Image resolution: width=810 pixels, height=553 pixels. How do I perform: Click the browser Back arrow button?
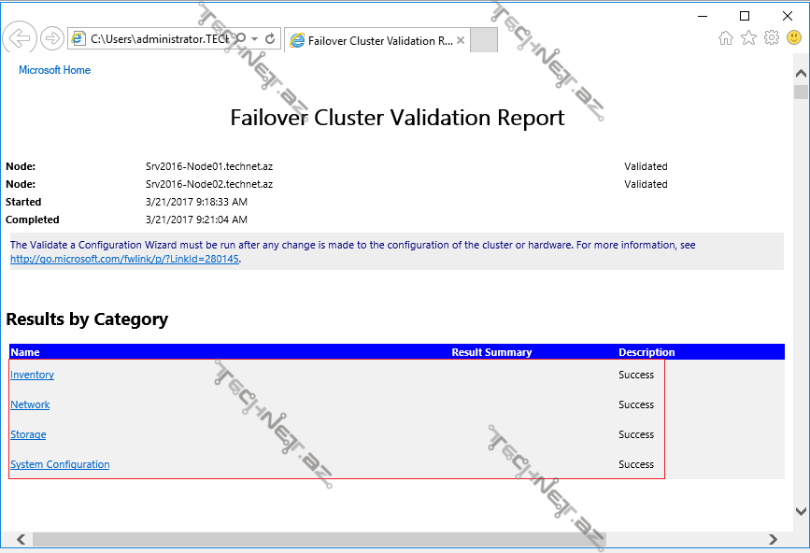click(x=19, y=38)
